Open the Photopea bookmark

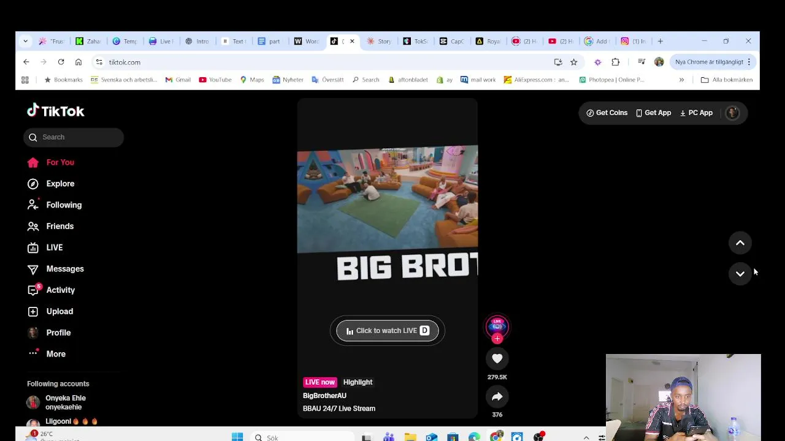coord(611,80)
